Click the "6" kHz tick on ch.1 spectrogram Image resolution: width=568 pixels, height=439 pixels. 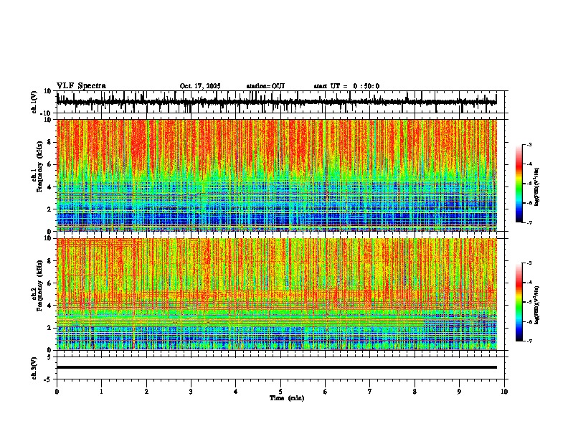coord(49,164)
